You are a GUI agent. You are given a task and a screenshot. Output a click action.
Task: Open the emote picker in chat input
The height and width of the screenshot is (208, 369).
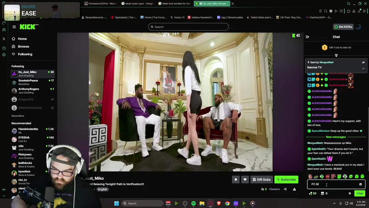point(360,184)
